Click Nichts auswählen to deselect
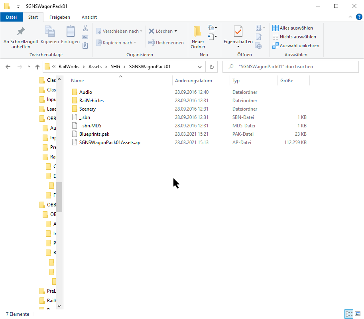 pyautogui.click(x=294, y=37)
